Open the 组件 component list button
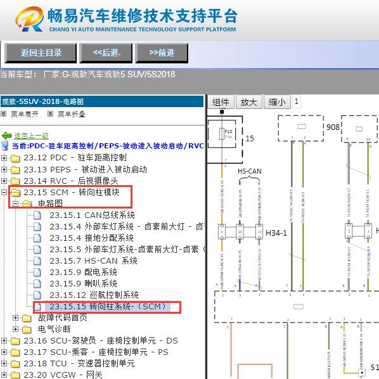379x379 pixels. pos(221,102)
